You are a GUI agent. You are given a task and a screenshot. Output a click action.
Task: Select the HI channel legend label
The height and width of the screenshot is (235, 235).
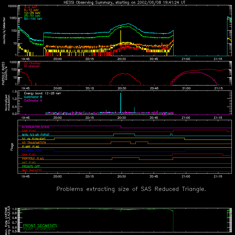point(32,66)
